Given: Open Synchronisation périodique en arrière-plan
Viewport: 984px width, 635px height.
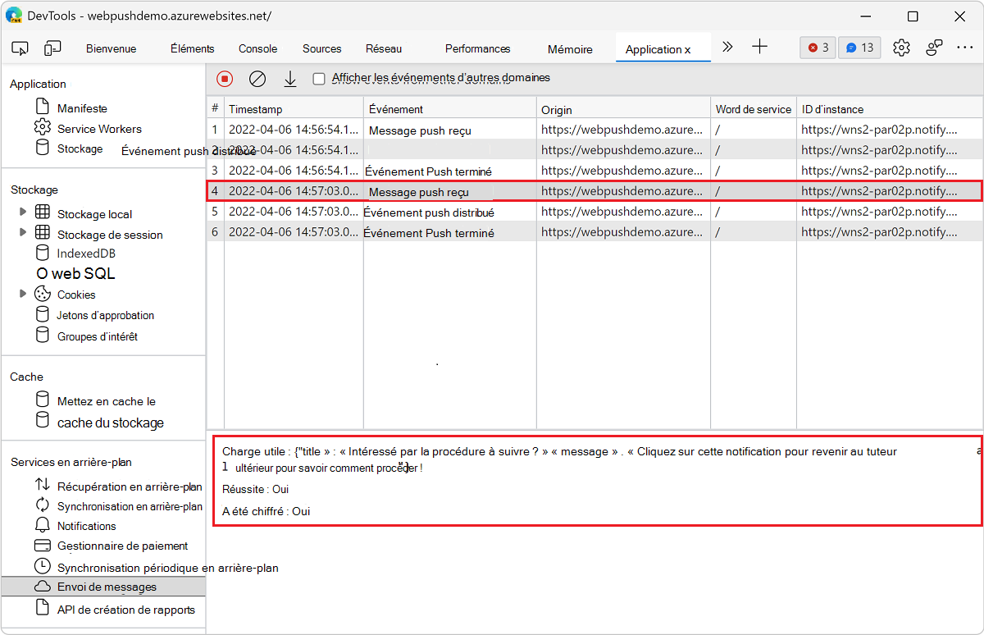Looking at the screenshot, I should point(168,568).
